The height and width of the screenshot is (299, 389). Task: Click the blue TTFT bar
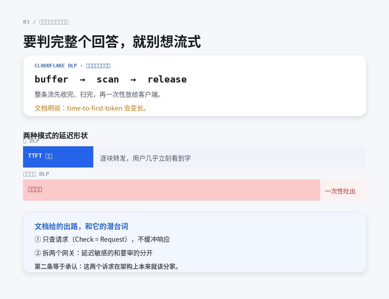58,157
